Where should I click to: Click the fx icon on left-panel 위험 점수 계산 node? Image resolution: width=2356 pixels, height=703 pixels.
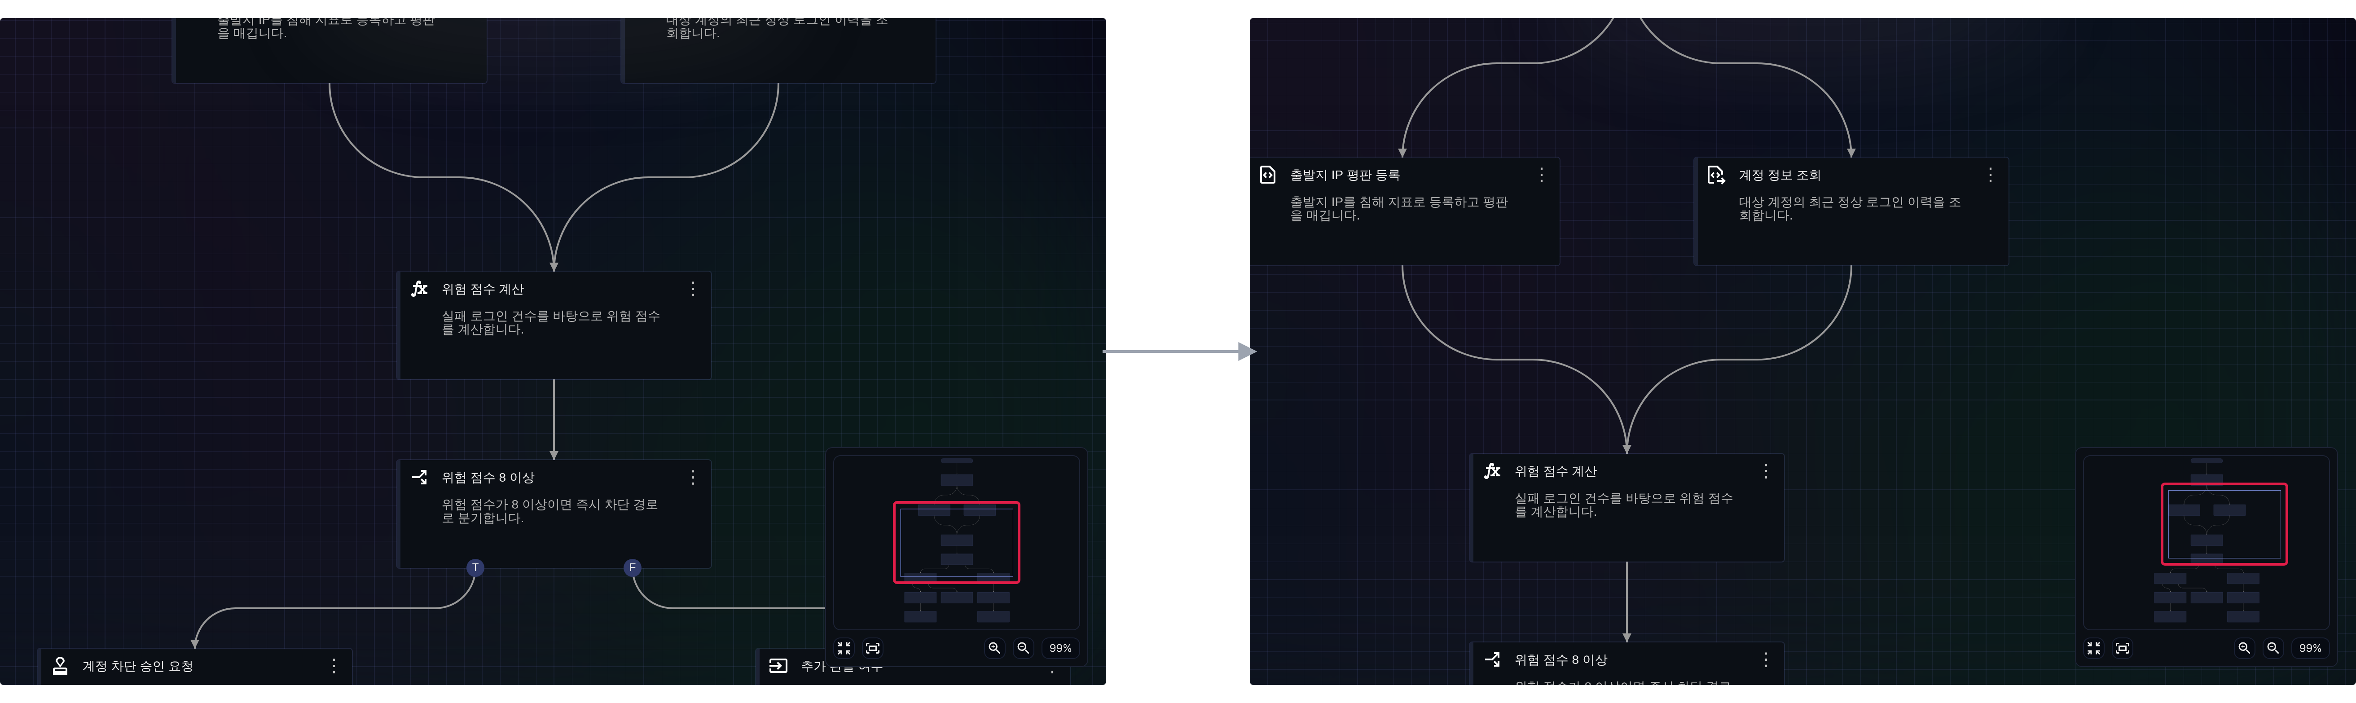pos(419,289)
